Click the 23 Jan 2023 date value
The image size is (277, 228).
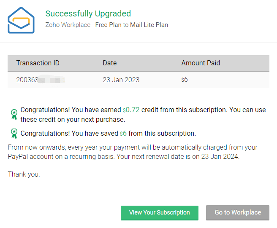click(121, 80)
